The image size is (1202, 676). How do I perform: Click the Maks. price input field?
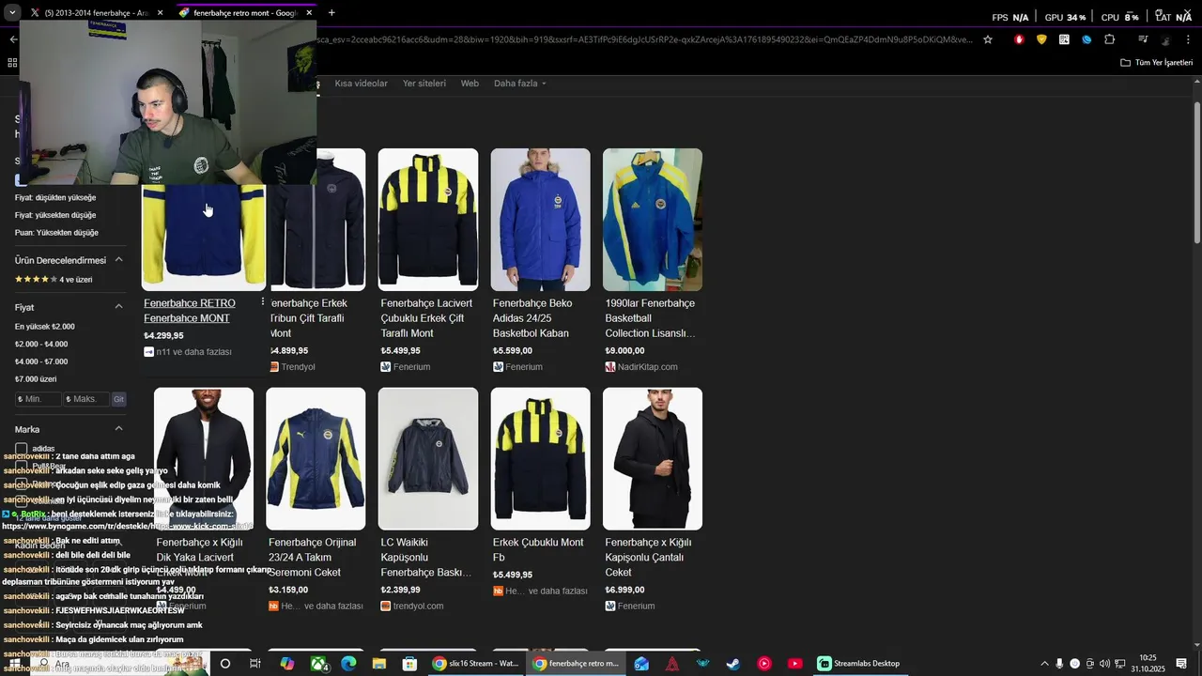click(x=86, y=399)
